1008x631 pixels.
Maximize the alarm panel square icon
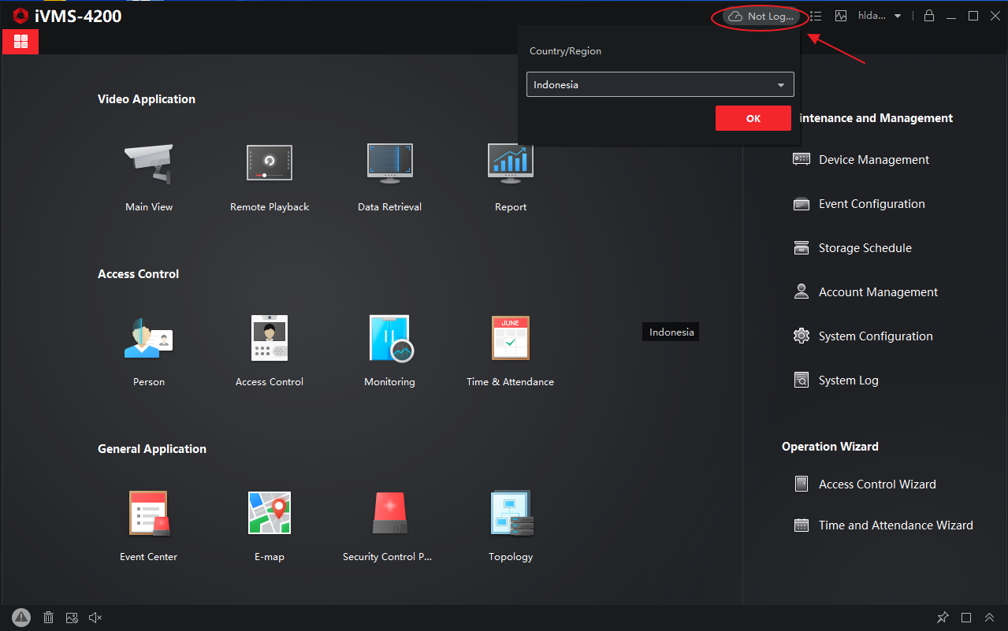tap(966, 618)
